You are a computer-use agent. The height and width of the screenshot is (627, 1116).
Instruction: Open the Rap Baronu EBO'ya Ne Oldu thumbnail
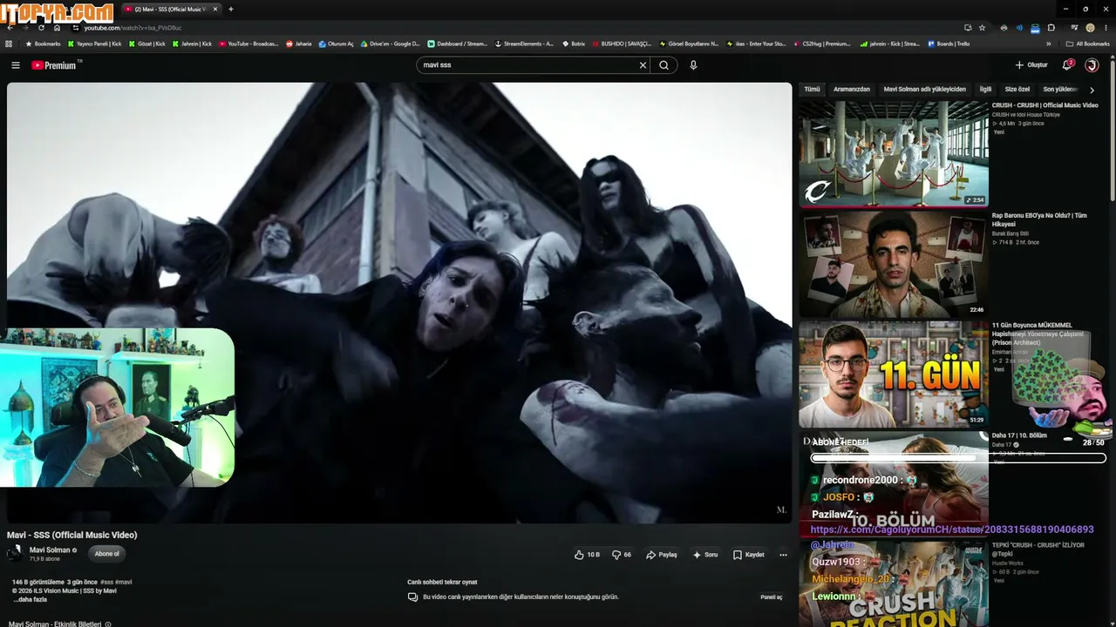[x=894, y=264]
